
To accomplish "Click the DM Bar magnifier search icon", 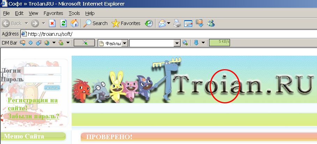I will 185,43.
